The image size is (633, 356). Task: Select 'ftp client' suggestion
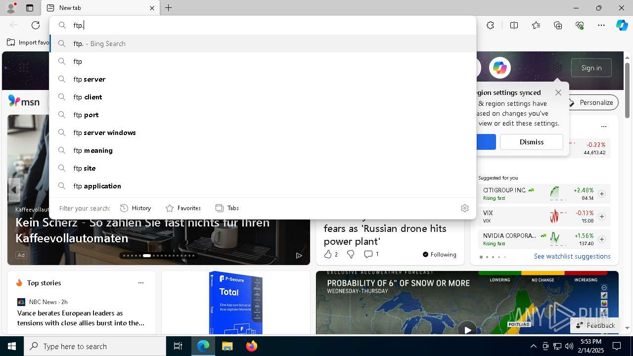263,97
